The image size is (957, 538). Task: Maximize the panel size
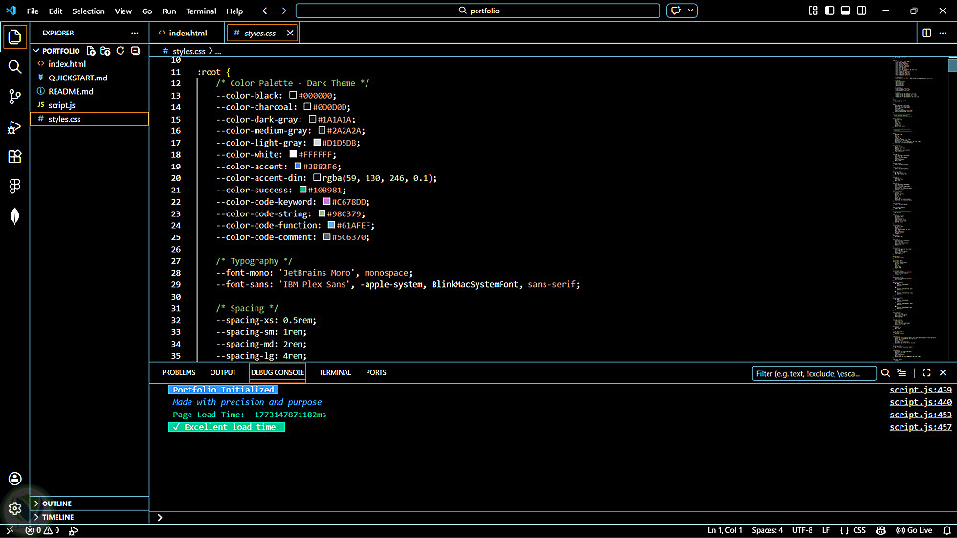coord(926,372)
